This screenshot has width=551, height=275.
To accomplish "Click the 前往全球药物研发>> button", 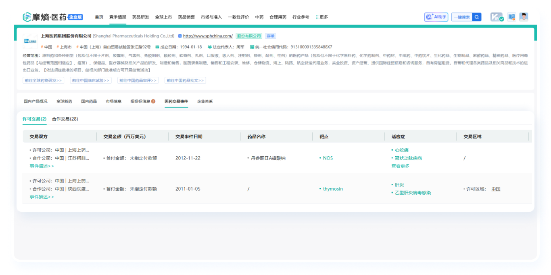I will [x=44, y=80].
